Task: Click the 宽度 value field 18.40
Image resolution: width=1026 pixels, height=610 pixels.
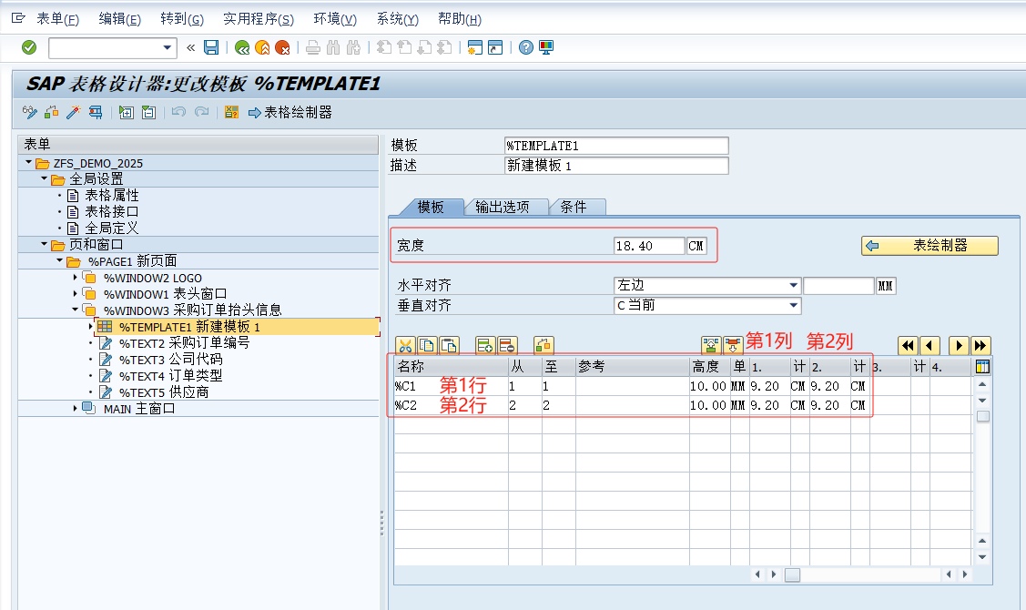Action: (x=649, y=246)
